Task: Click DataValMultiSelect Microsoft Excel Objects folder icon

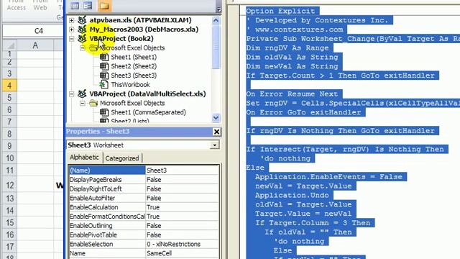Action: (93, 103)
